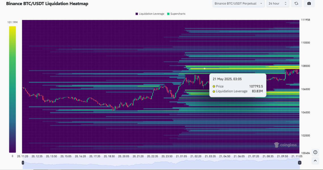Click the 106000 price axis label
Image resolution: width=323 pixels, height=170 pixels.
305,89
